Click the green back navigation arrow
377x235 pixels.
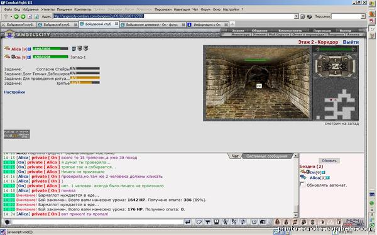coord(16,16)
